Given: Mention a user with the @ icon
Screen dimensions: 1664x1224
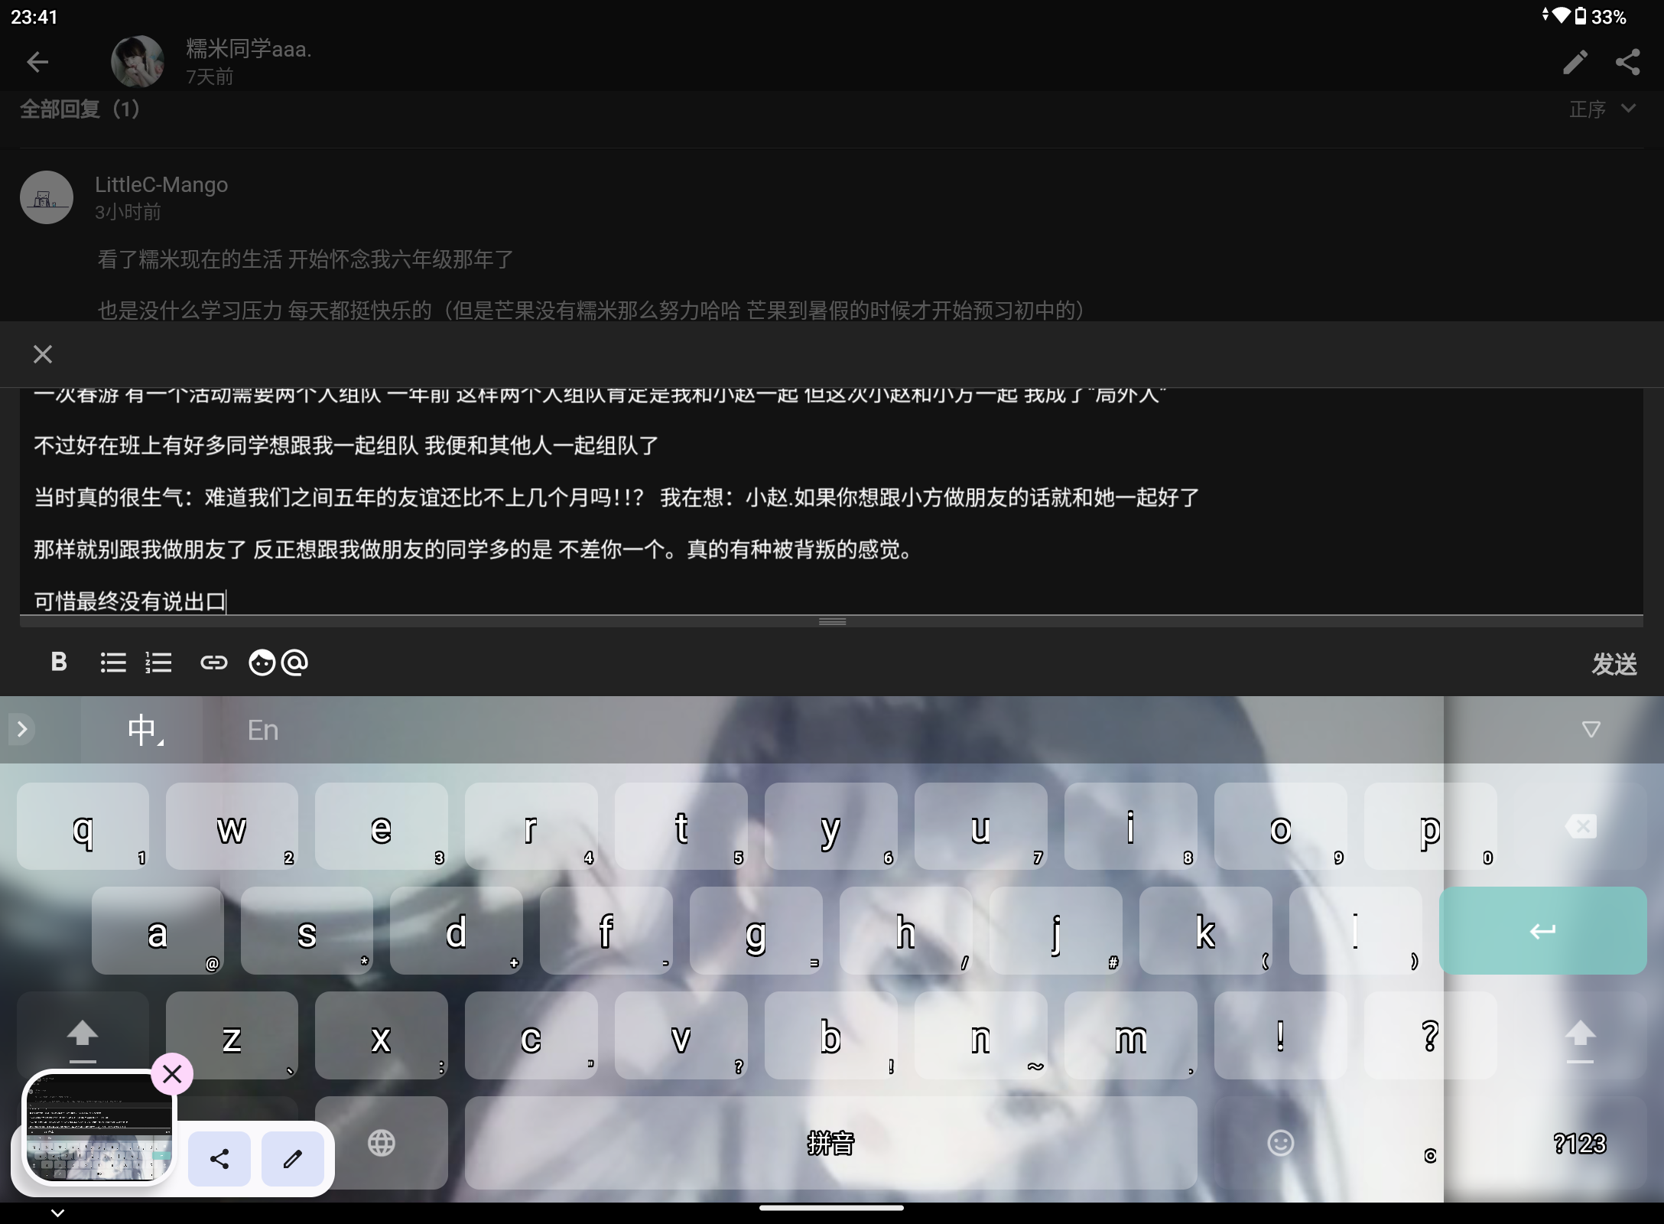Looking at the screenshot, I should pos(294,662).
